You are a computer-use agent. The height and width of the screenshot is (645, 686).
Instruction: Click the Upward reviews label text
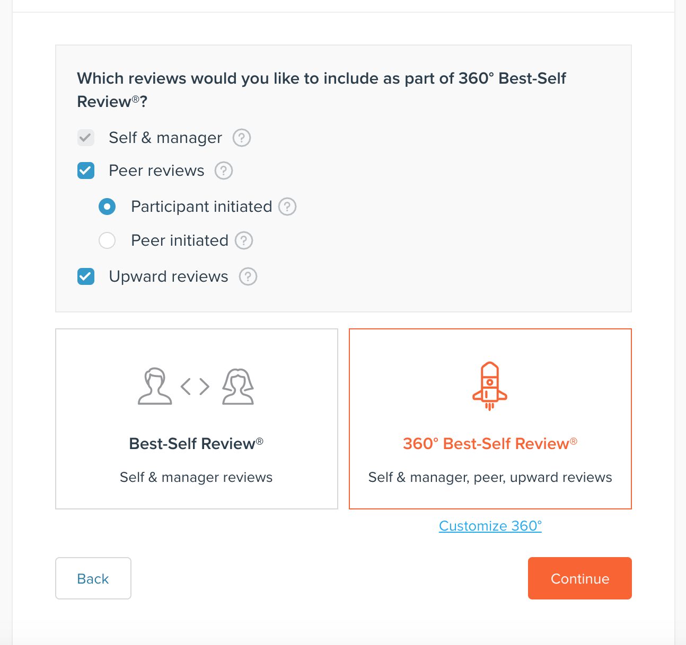coord(169,276)
